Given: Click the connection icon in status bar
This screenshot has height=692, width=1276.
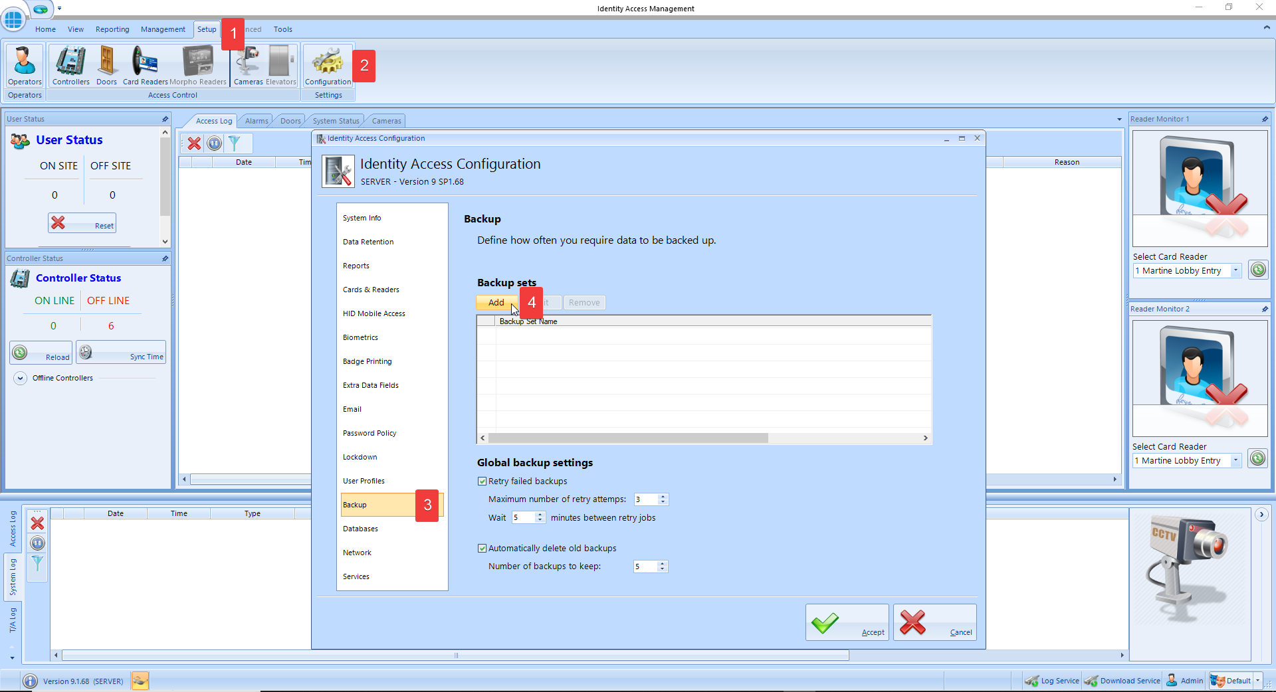Looking at the screenshot, I should [x=140, y=681].
